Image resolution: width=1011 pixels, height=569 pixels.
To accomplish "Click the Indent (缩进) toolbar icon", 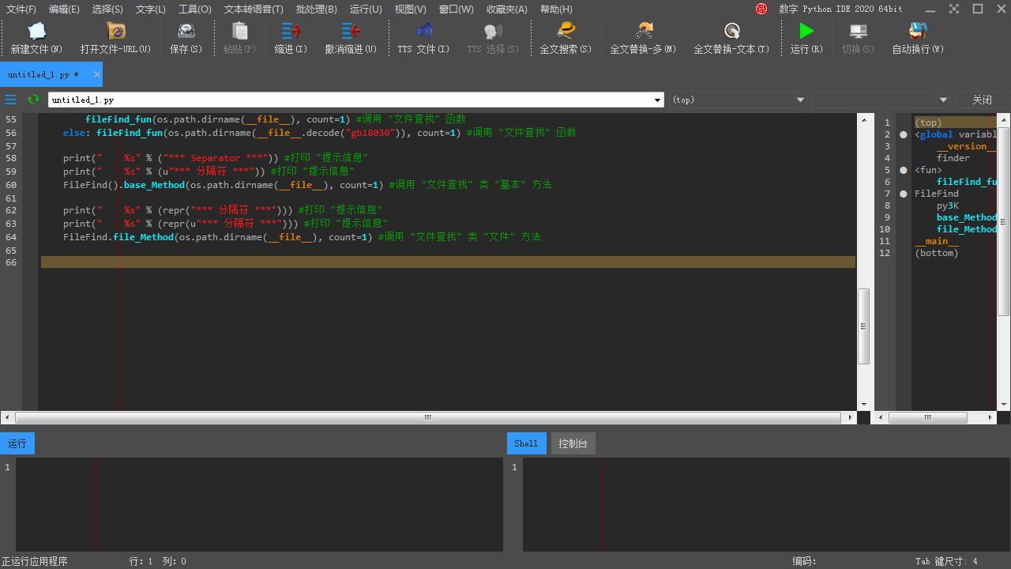I will tap(291, 32).
